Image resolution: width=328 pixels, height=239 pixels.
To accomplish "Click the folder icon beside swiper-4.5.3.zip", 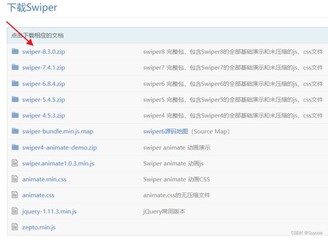I will pyautogui.click(x=15, y=115).
